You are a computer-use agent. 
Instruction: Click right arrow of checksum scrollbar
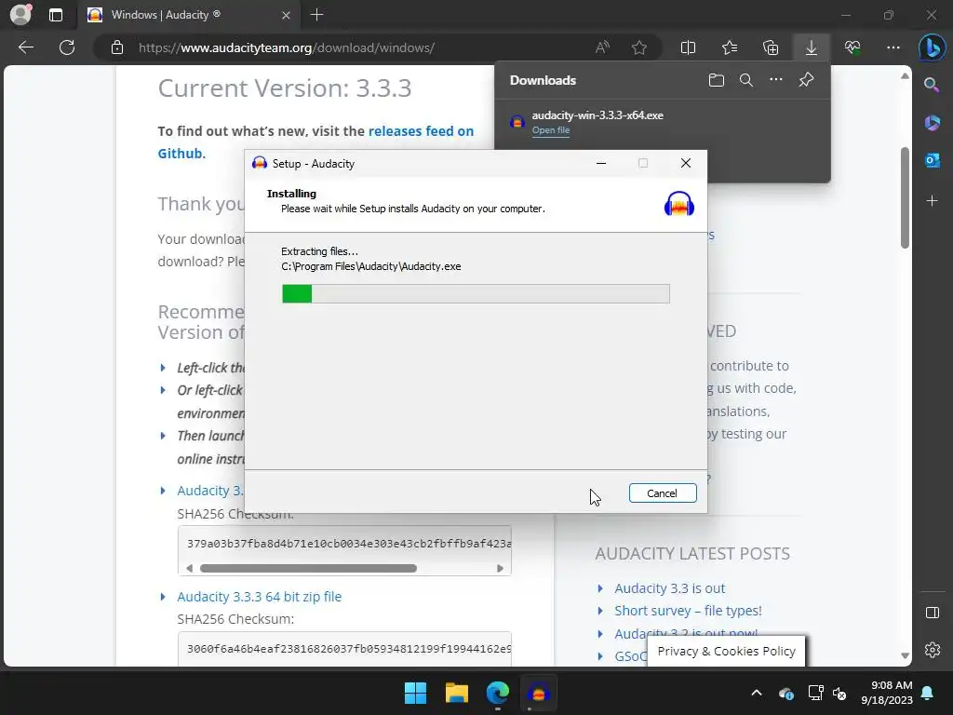[500, 569]
